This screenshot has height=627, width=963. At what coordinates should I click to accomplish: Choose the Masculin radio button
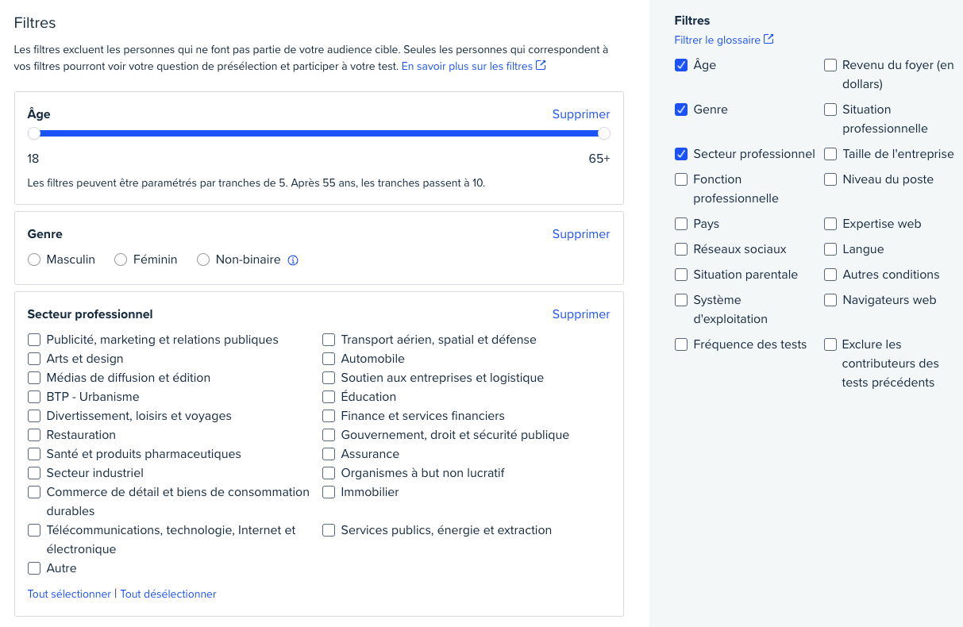click(34, 260)
